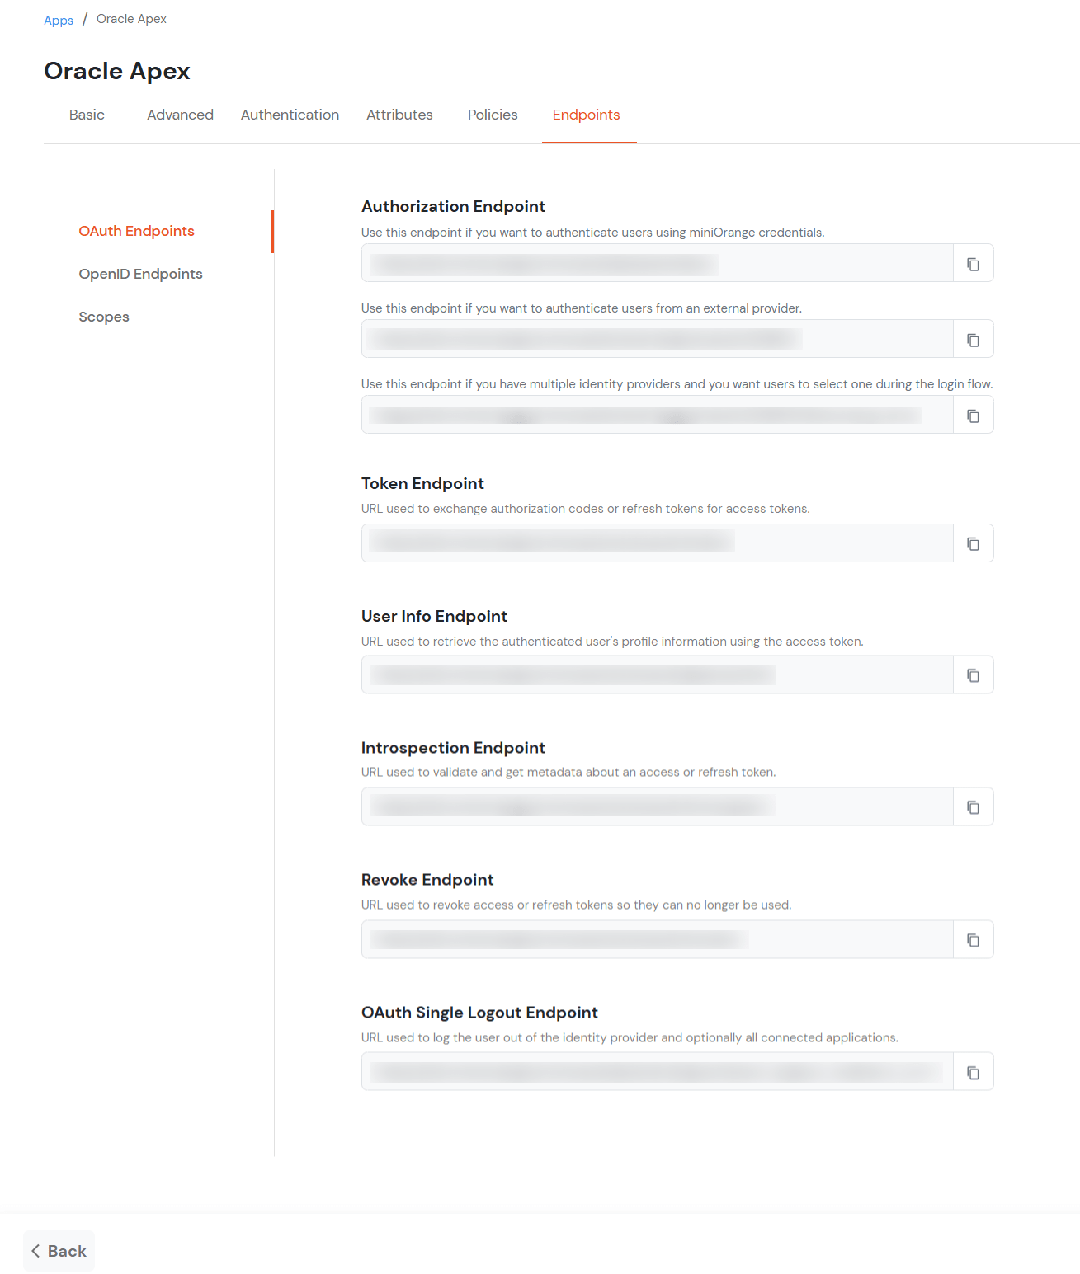Click the User Info Endpoint heading
This screenshot has height=1274, width=1080.
(434, 616)
